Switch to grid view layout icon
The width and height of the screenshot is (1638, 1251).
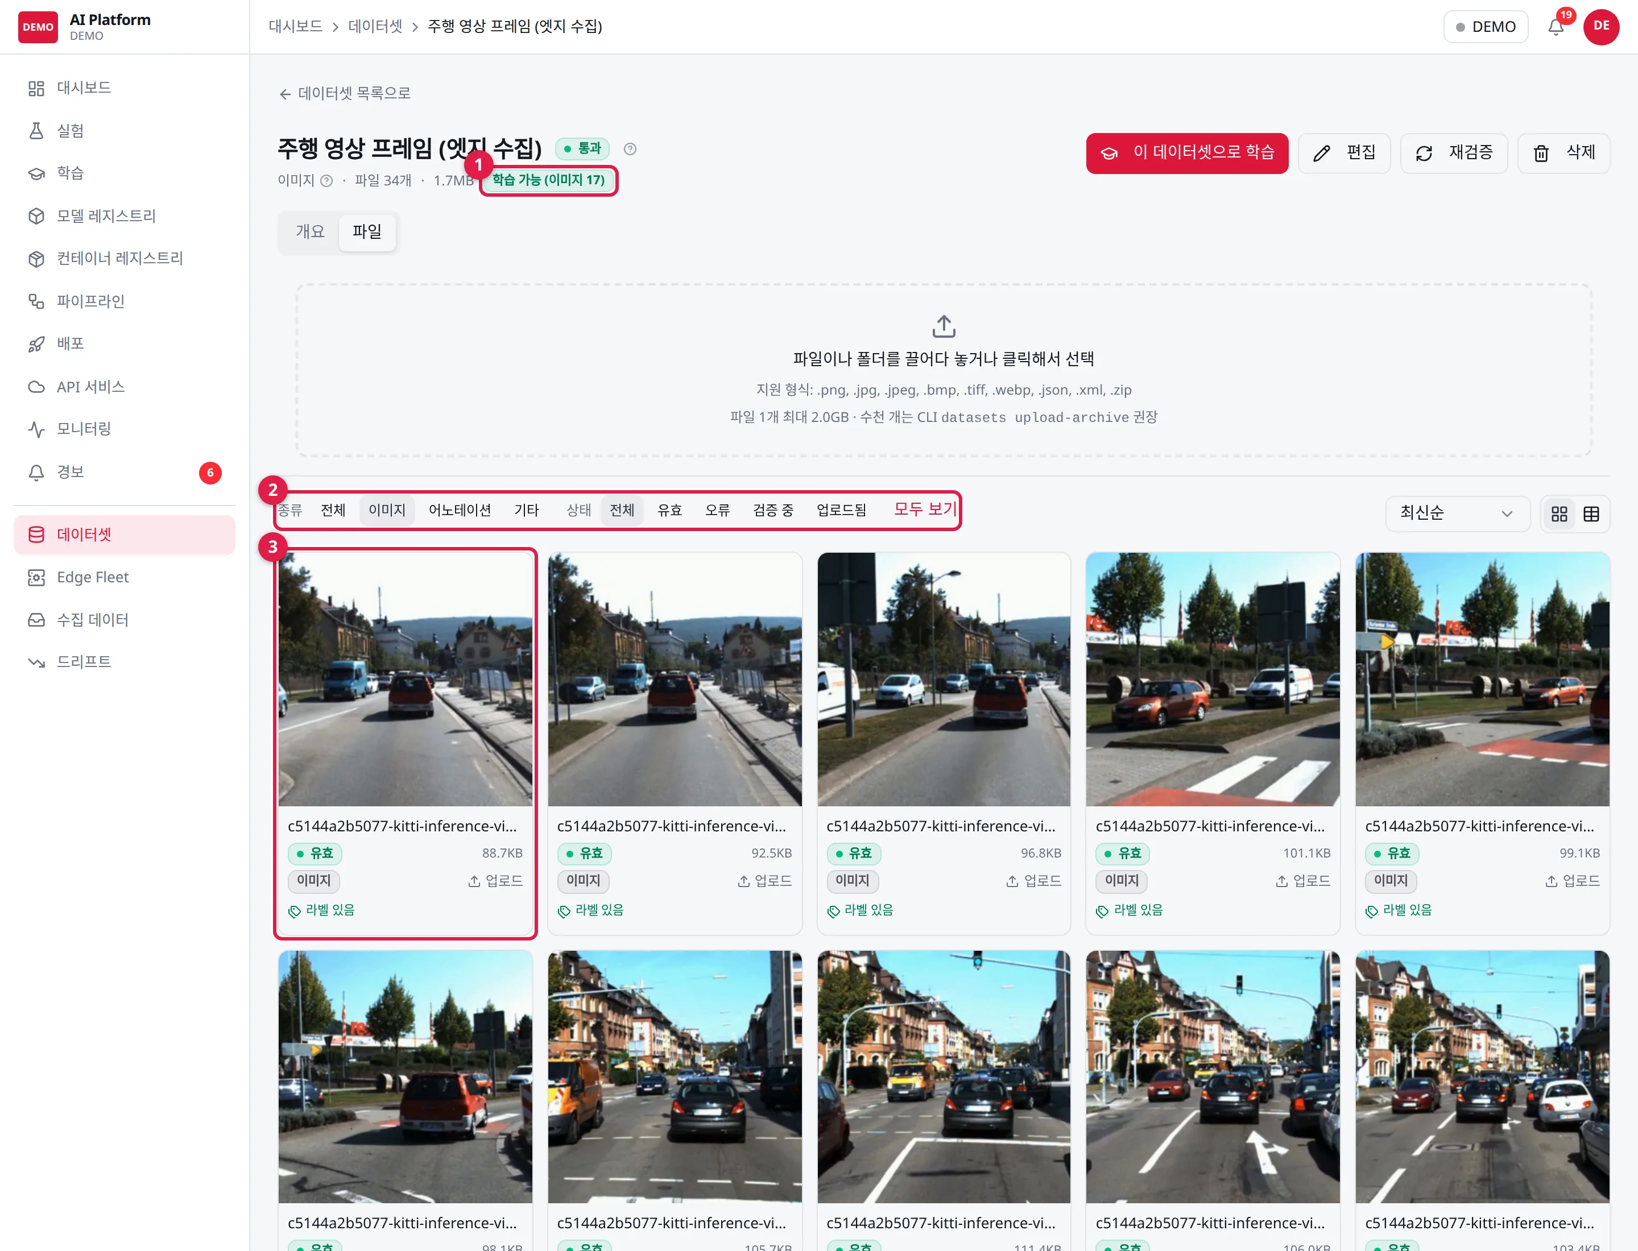point(1559,514)
